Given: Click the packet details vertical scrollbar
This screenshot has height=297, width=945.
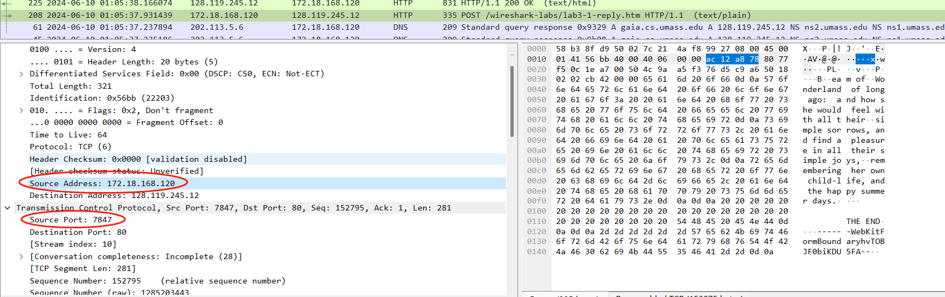Looking at the screenshot, I should click(x=512, y=103).
